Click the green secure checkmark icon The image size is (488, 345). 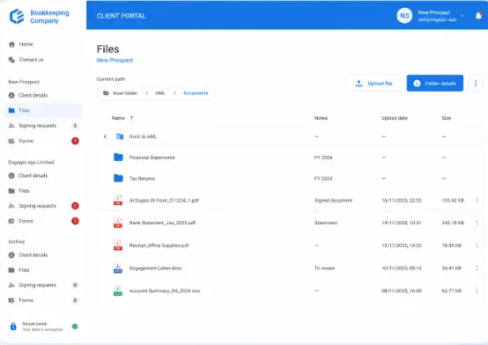pos(75,327)
